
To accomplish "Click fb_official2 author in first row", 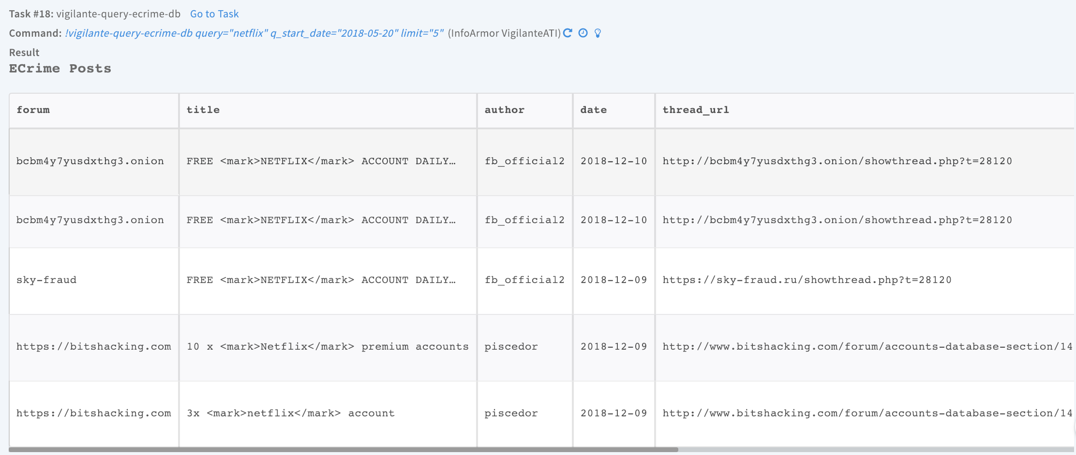I will (x=524, y=161).
